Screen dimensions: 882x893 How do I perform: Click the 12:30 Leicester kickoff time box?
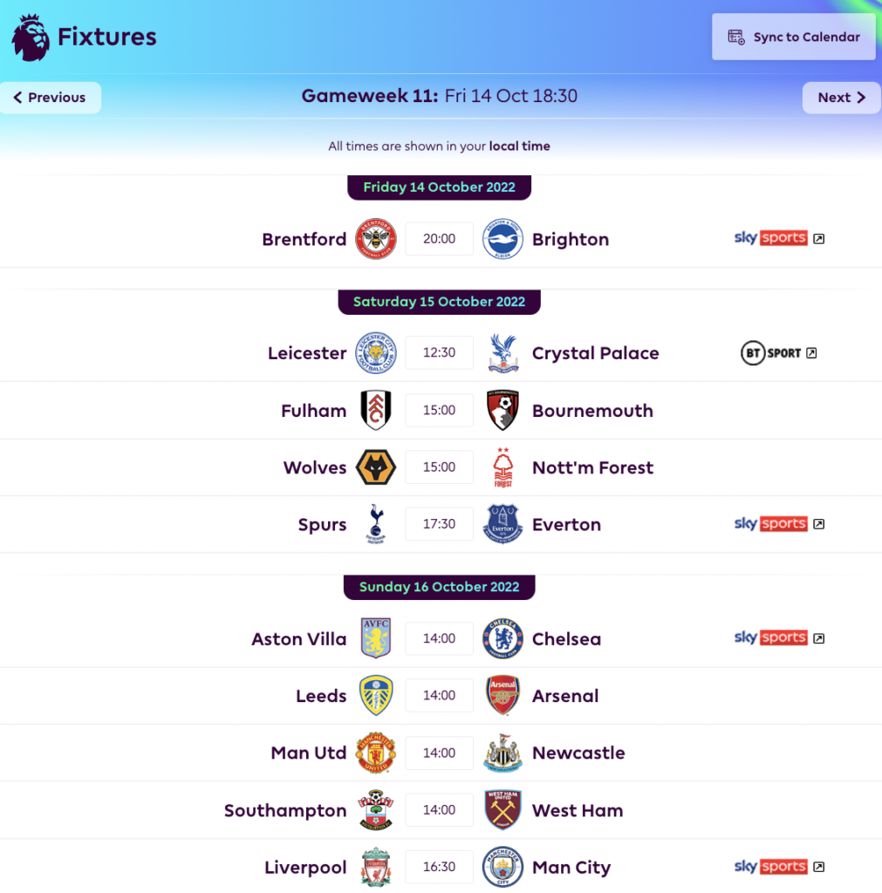pos(439,353)
